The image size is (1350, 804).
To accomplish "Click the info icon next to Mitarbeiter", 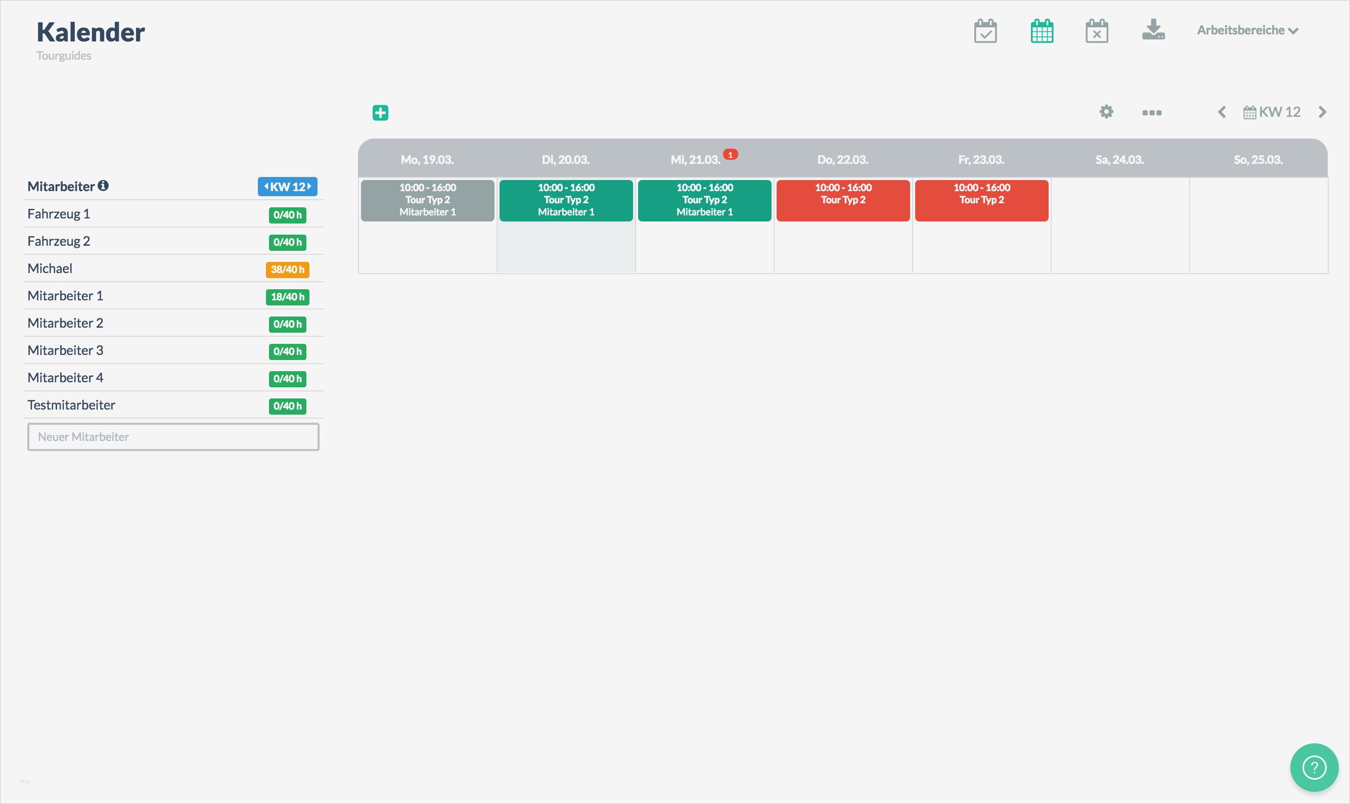I will click(x=103, y=186).
